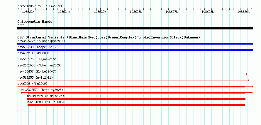Click the Cytogenetic Bands track title

click(x=35, y=22)
